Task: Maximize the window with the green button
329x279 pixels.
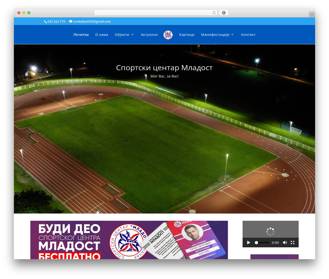Action: pyautogui.click(x=29, y=13)
